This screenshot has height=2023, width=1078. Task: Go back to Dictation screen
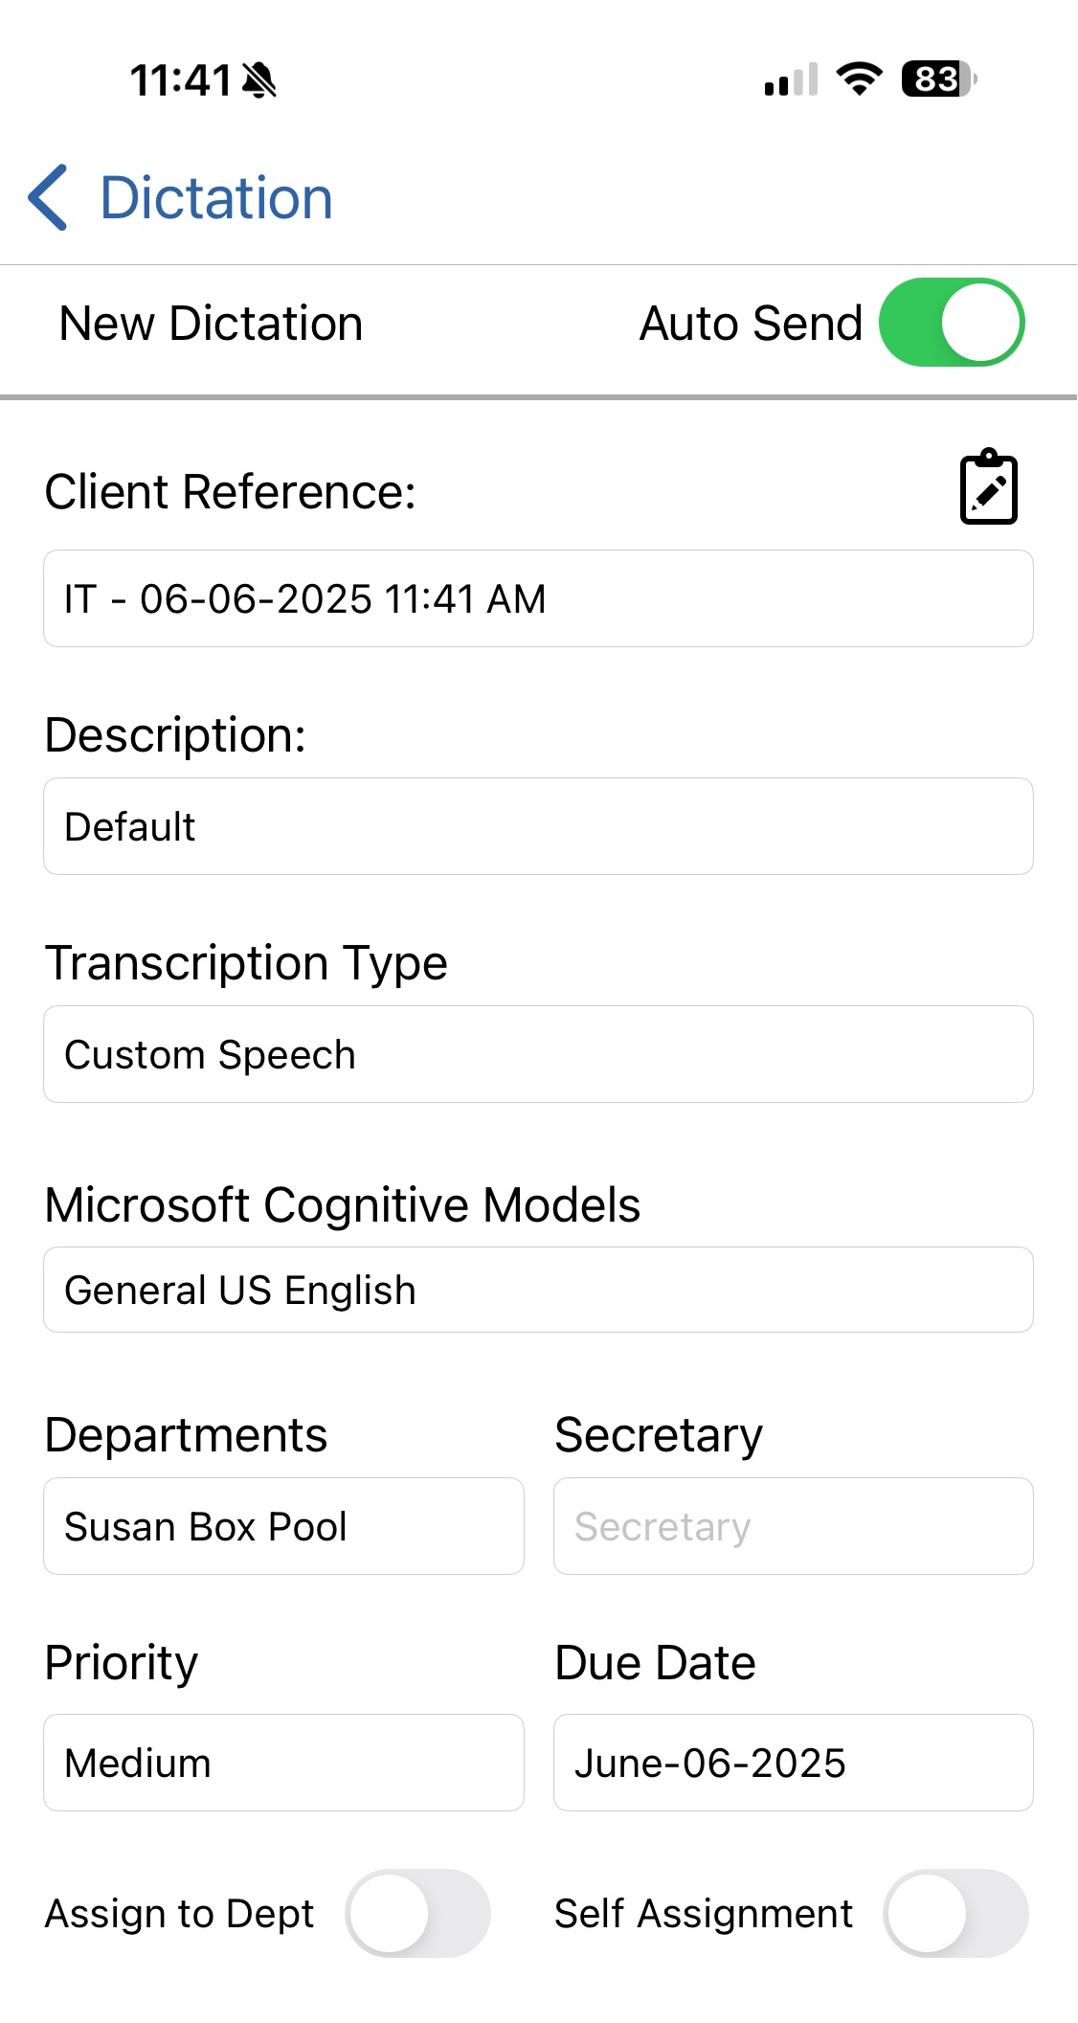point(216,197)
